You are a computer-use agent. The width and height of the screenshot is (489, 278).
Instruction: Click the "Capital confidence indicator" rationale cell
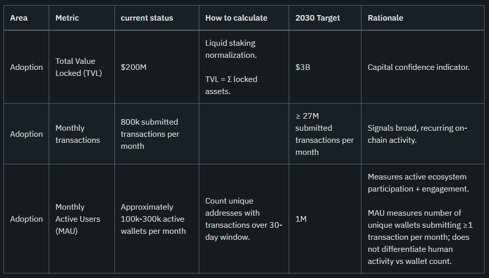418,67
